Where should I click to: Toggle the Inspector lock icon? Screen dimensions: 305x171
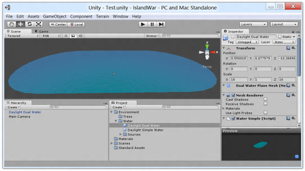[293, 31]
